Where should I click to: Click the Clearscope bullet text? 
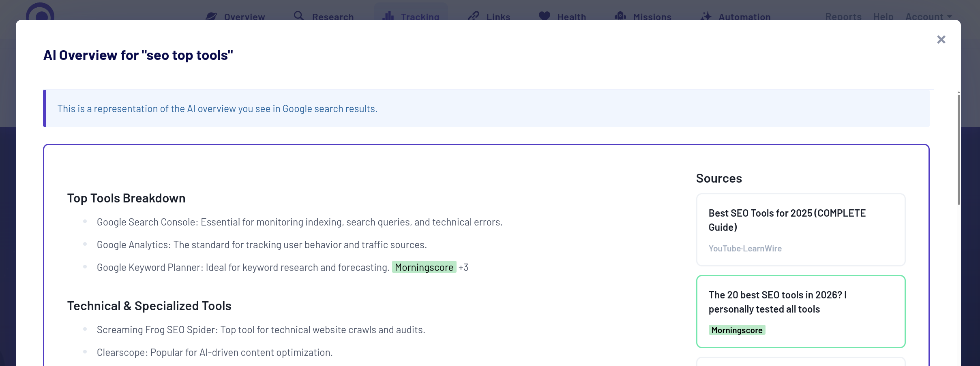click(x=215, y=352)
